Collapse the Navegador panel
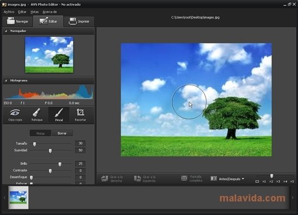The height and width of the screenshot is (215, 298). [6, 31]
